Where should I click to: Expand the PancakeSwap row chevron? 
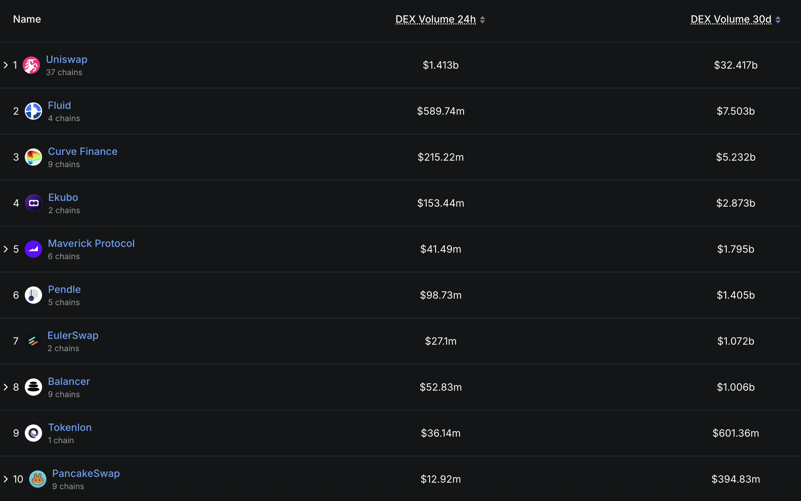[5, 479]
